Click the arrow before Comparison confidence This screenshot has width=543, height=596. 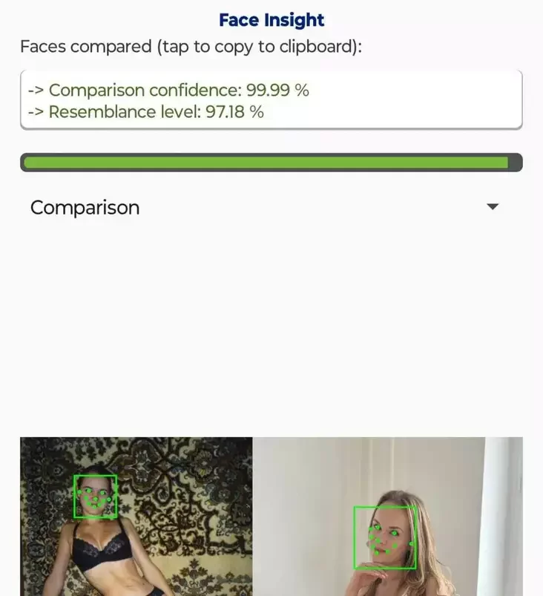coord(36,91)
